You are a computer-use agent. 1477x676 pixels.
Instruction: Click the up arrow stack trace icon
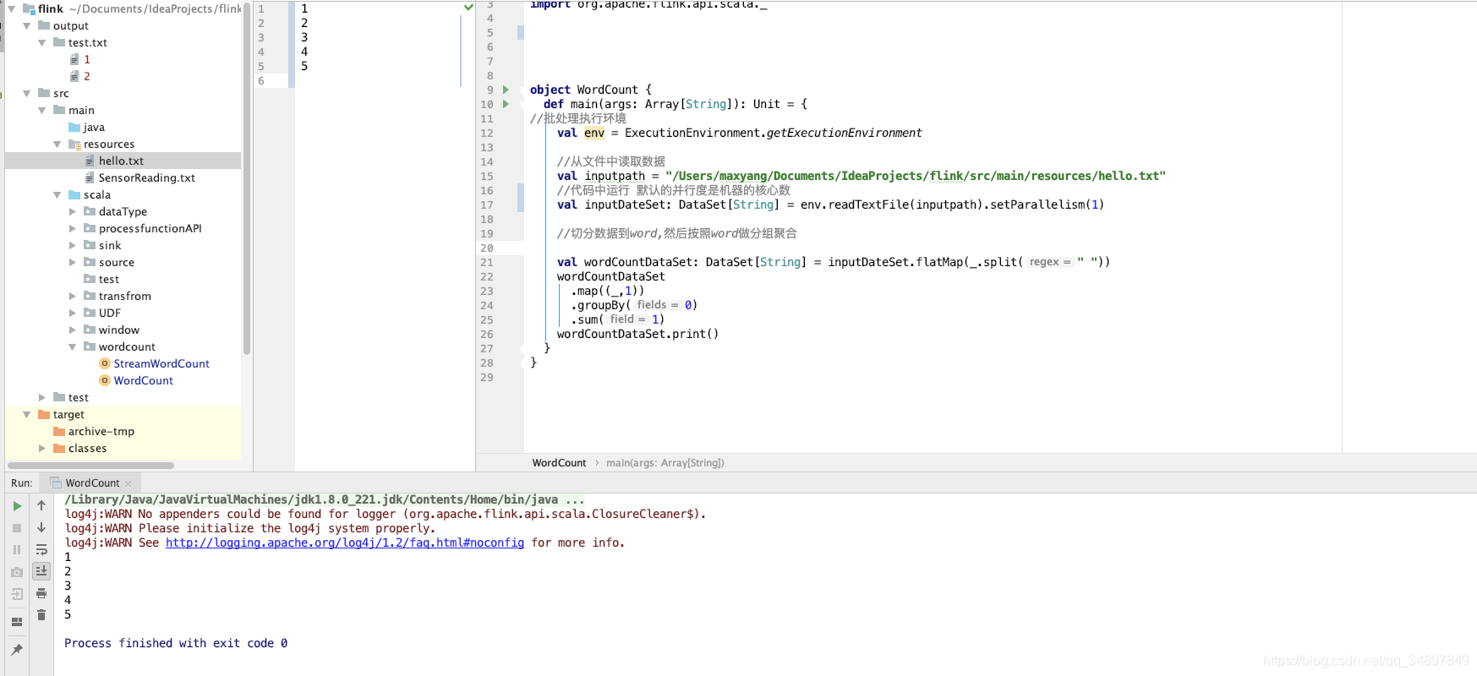[x=41, y=505]
